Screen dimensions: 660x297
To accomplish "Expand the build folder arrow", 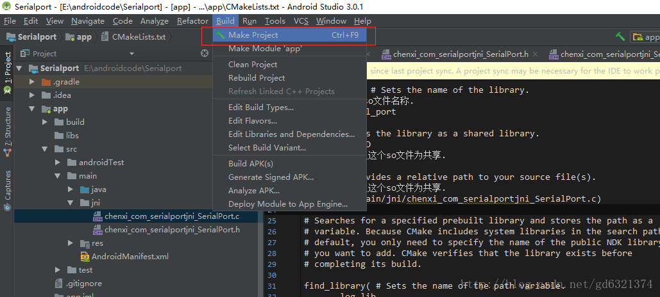I will [45, 122].
